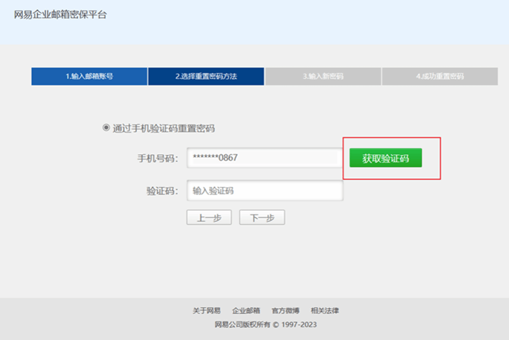Open the 企业邮箱 footer link
509x340 pixels.
[x=246, y=311]
